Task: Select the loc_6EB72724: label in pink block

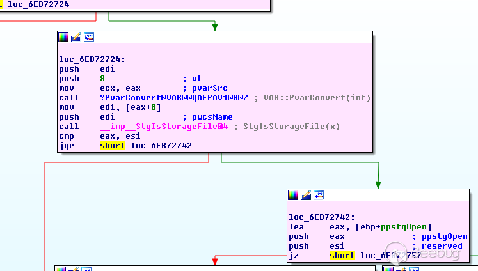Action: (x=92, y=59)
